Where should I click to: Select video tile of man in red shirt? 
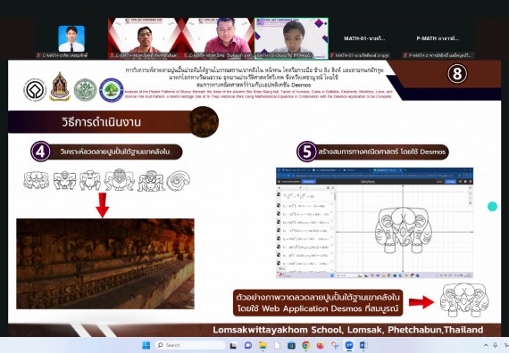pyautogui.click(x=218, y=38)
